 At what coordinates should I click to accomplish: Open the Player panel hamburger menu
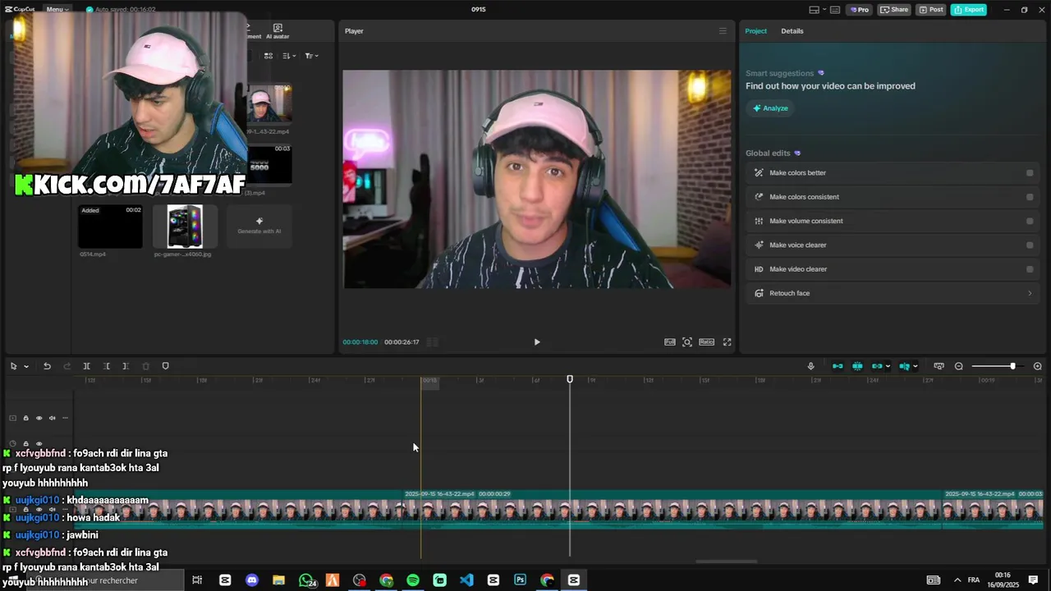pos(723,31)
